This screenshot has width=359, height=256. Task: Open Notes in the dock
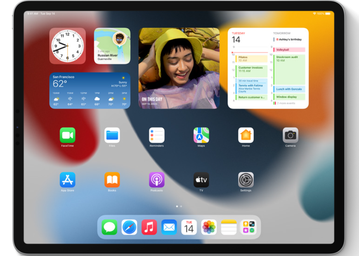[x=229, y=227]
